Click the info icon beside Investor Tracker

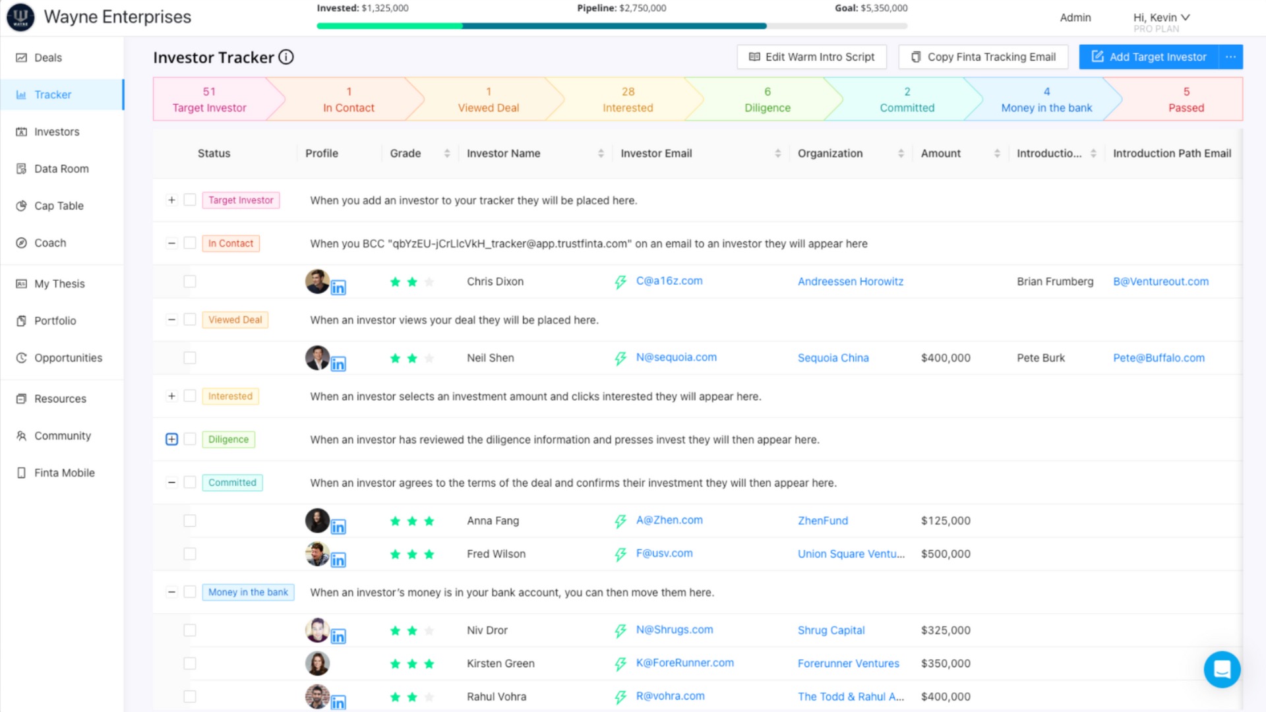(x=286, y=57)
